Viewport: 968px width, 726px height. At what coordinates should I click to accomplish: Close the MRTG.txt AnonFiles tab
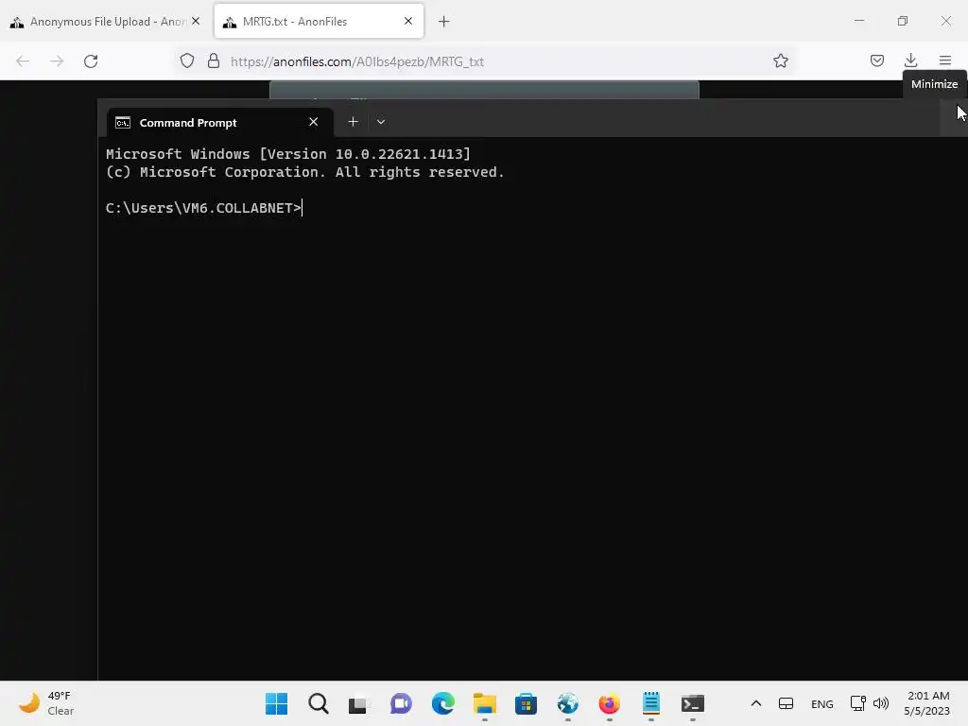408,22
